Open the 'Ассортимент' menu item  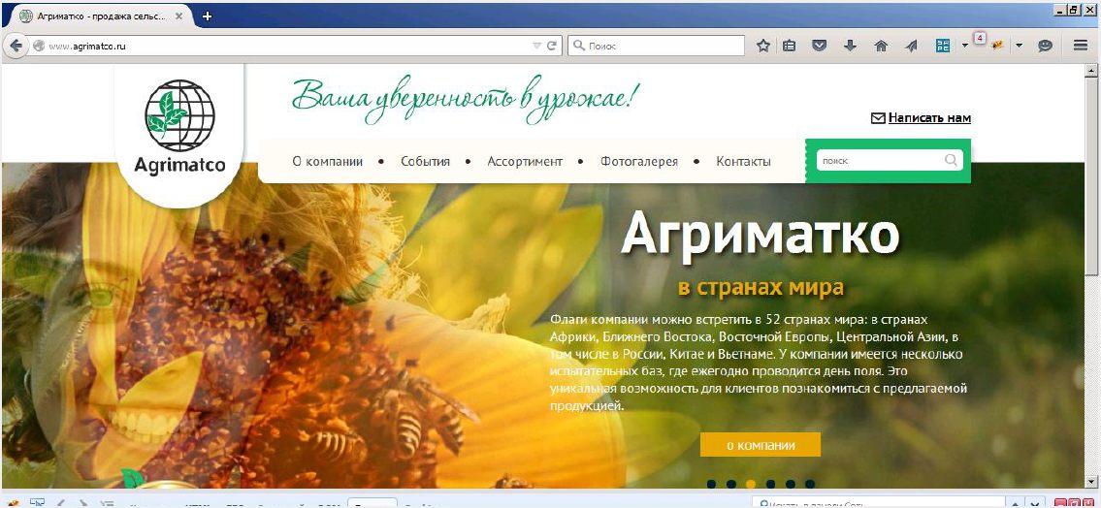tap(525, 162)
